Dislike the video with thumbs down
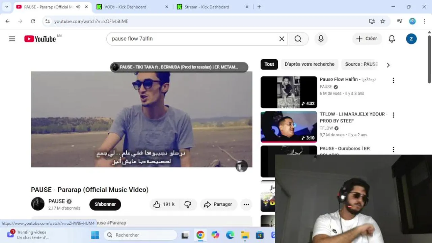Image resolution: width=432 pixels, height=243 pixels. [x=188, y=204]
